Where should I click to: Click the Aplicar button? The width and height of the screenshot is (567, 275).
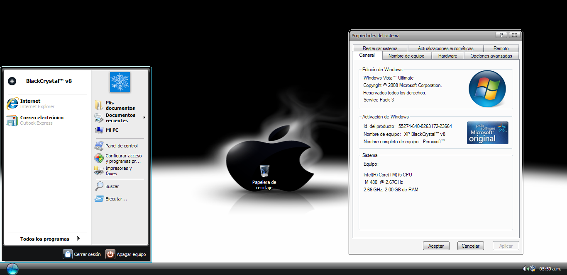click(x=506, y=246)
